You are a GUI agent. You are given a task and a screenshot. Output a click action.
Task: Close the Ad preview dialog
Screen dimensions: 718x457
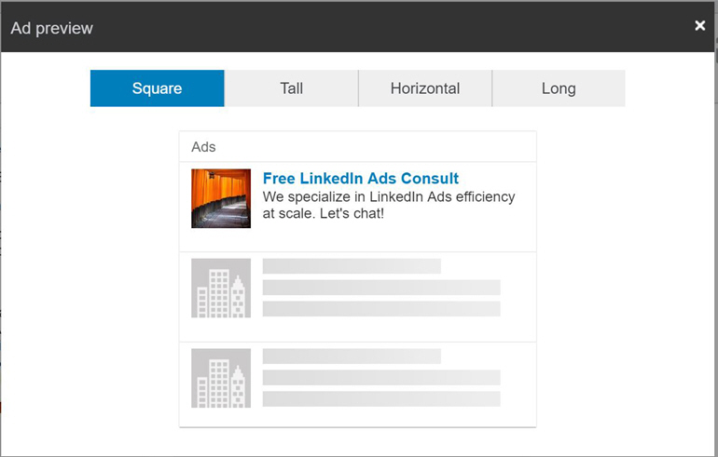pyautogui.click(x=699, y=25)
